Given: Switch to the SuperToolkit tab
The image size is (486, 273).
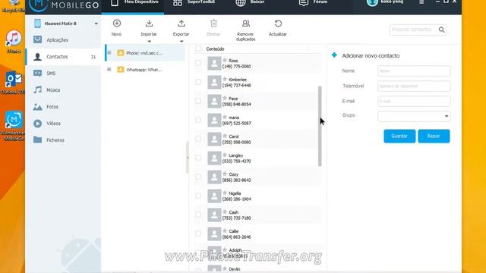Looking at the screenshot, I should tap(194, 4).
